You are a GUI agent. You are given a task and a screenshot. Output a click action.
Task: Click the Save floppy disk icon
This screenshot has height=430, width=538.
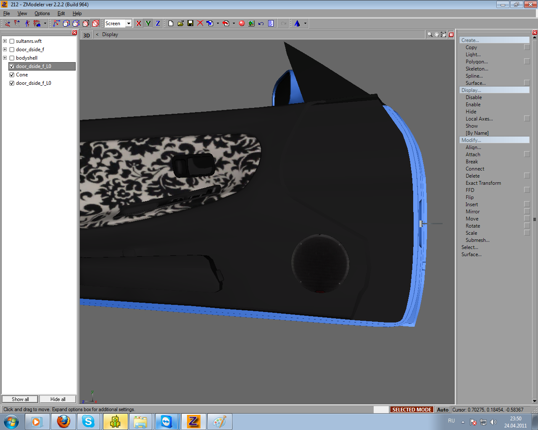(190, 24)
